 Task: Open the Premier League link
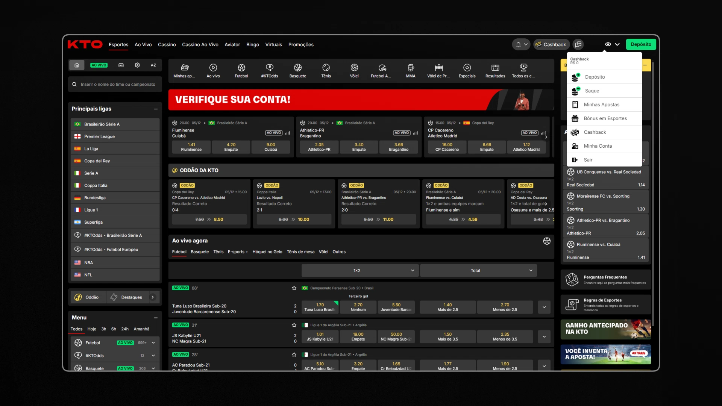pyautogui.click(x=99, y=136)
